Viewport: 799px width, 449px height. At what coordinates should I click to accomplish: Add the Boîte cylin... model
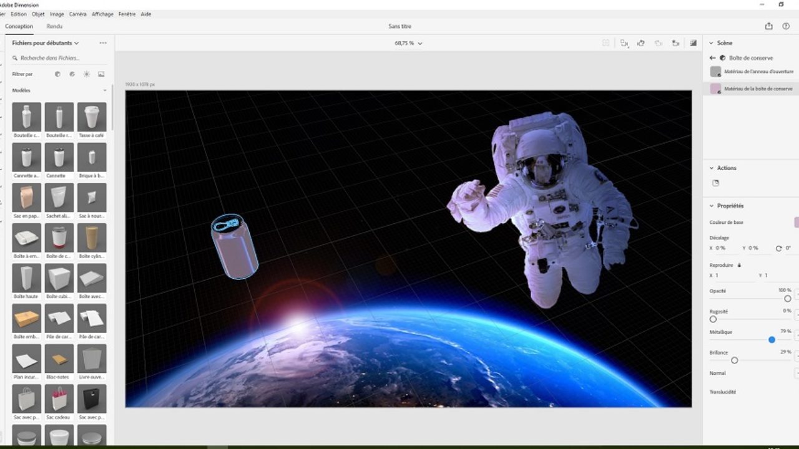[92, 238]
